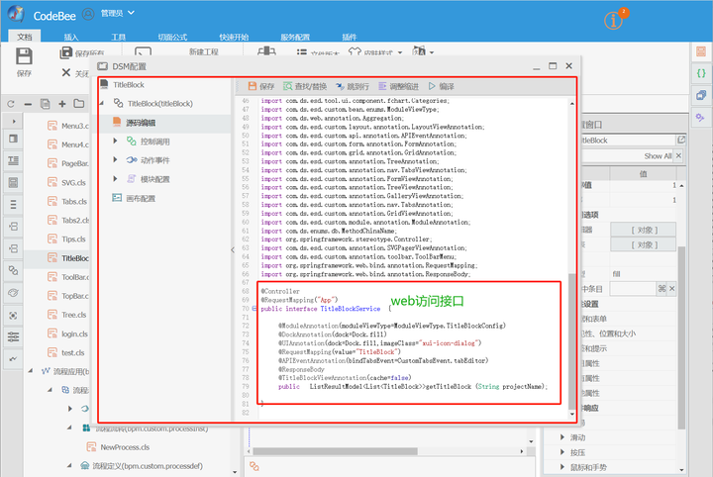713x477 pixels.
Task: Click the 关闭 X icon in ribbon
Action: 66,72
